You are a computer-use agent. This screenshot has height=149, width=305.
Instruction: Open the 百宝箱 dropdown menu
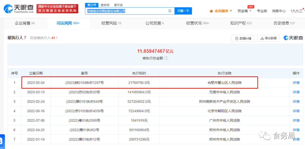(245, 11)
